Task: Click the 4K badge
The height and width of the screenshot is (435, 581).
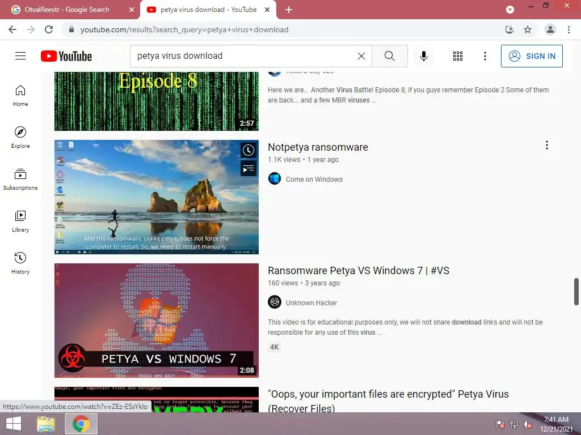Action: pos(274,347)
